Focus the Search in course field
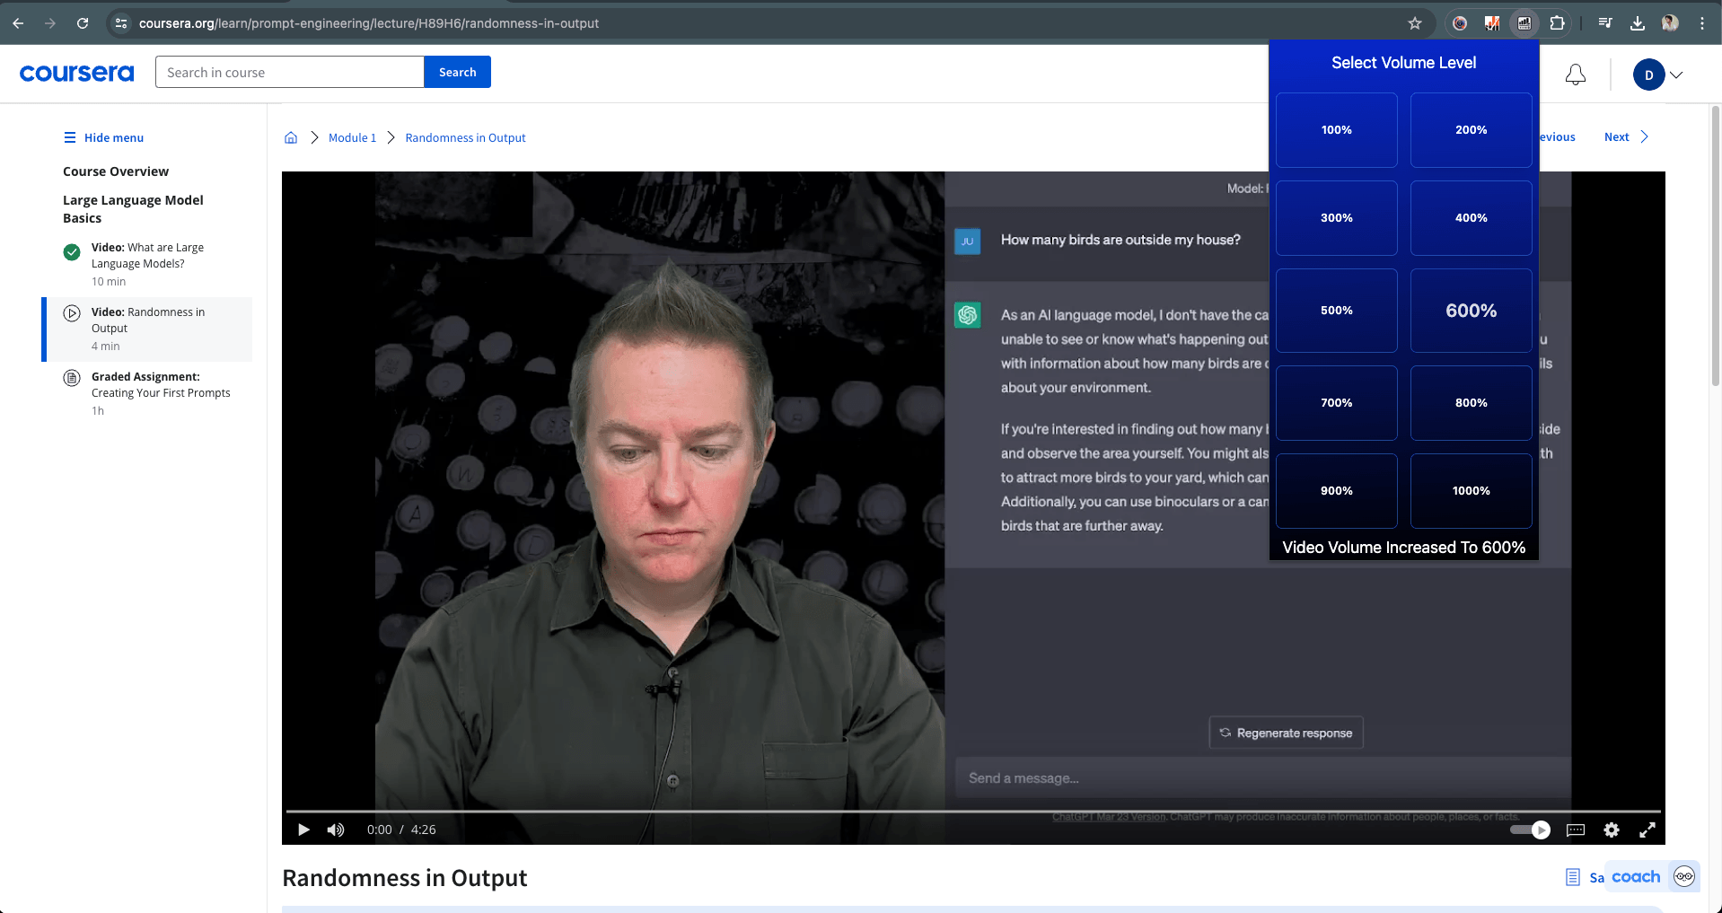1722x913 pixels. coord(289,72)
